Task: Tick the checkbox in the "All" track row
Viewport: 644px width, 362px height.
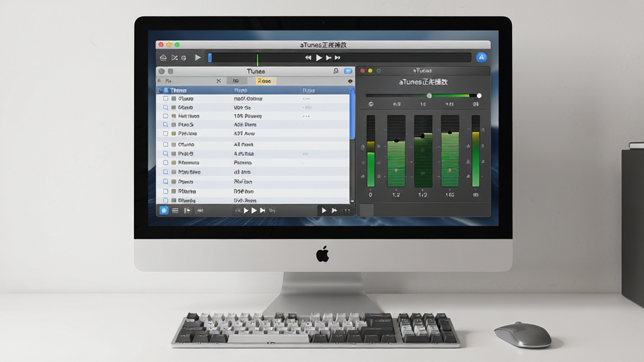Action: (x=165, y=145)
